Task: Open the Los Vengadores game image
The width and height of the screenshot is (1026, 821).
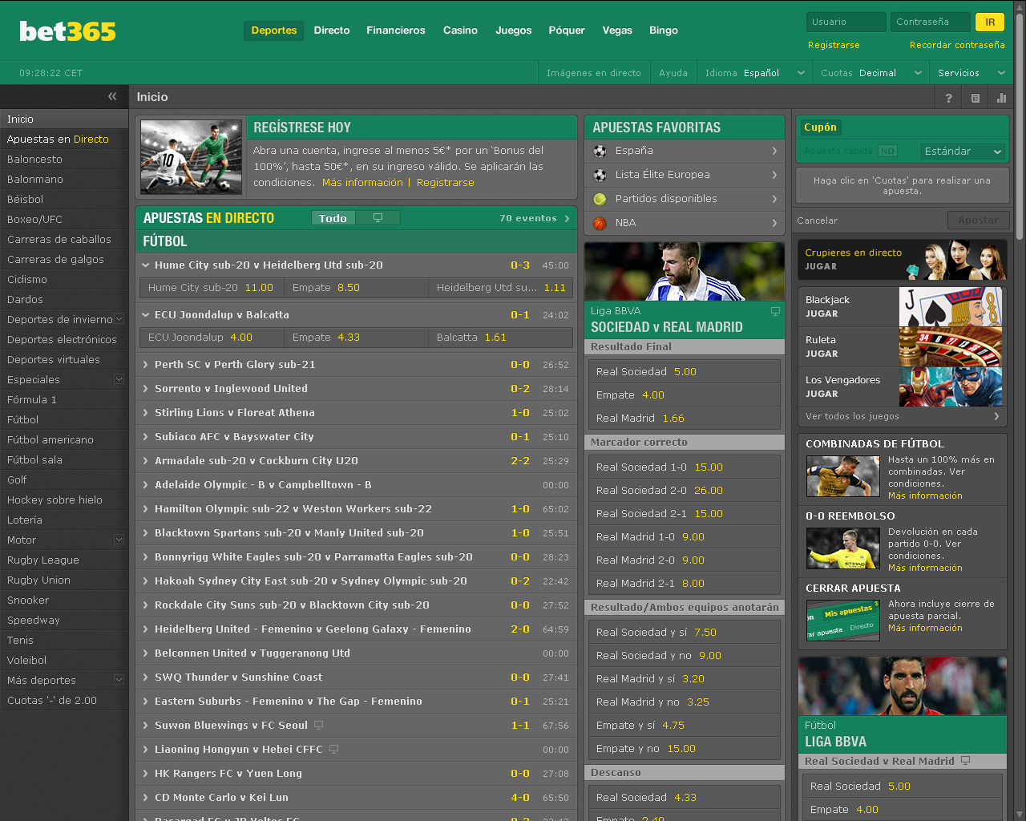Action: tap(951, 387)
